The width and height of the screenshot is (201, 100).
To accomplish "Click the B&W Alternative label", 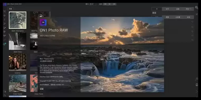I will click(x=17, y=31).
